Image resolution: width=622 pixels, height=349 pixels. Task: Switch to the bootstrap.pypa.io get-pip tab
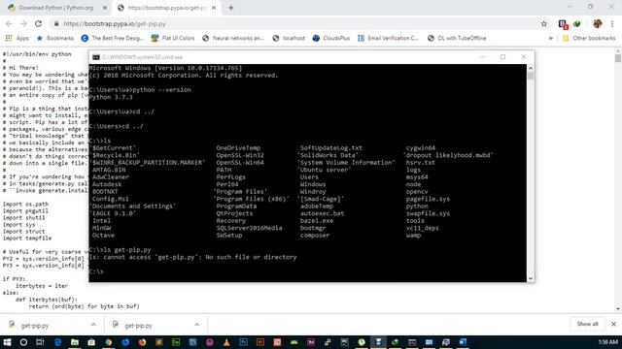(166, 8)
